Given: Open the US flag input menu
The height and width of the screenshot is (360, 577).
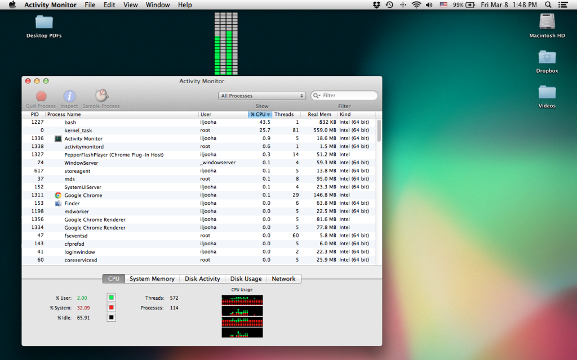Looking at the screenshot, I should pyautogui.click(x=443, y=4).
